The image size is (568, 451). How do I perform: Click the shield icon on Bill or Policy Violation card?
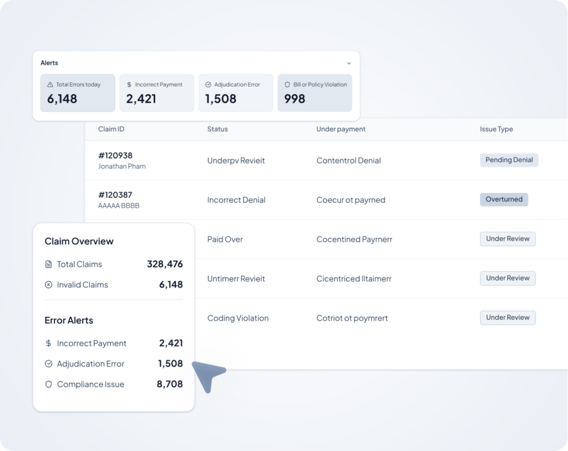point(287,84)
